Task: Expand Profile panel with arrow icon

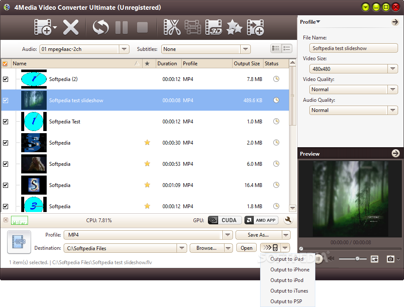Action: coord(395,22)
